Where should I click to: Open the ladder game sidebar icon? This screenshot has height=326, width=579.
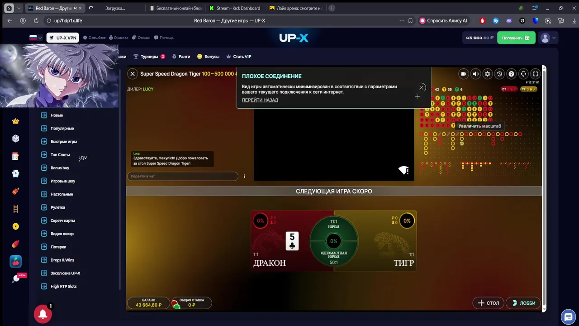point(16,209)
